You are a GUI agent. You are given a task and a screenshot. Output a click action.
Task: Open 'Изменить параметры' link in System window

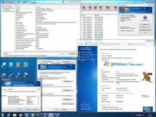coord(146,96)
